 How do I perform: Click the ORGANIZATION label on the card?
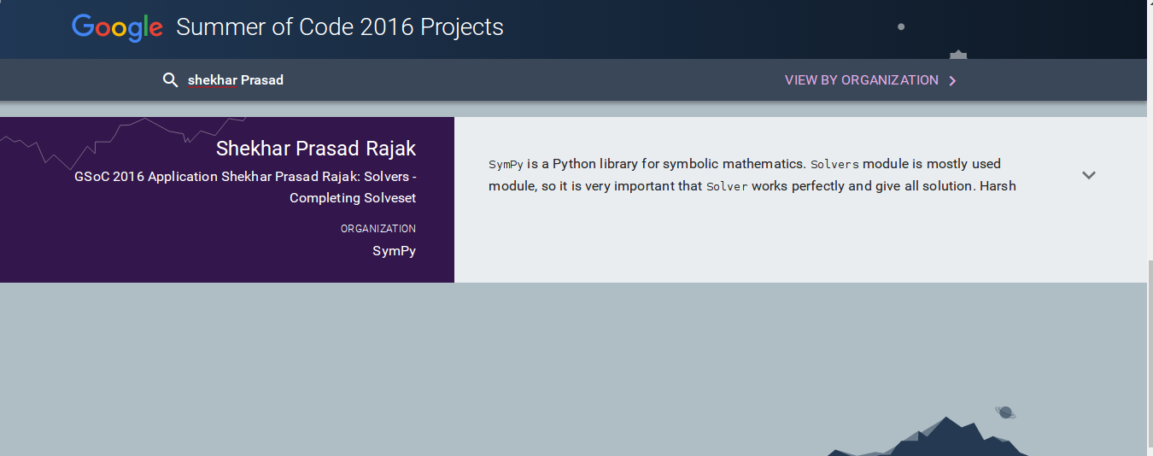pyautogui.click(x=378, y=229)
